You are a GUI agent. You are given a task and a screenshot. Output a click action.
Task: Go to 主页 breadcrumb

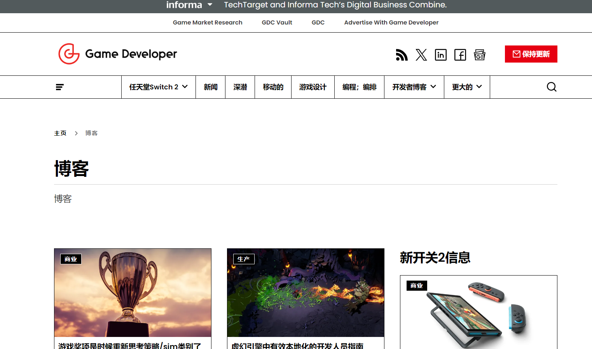point(60,133)
